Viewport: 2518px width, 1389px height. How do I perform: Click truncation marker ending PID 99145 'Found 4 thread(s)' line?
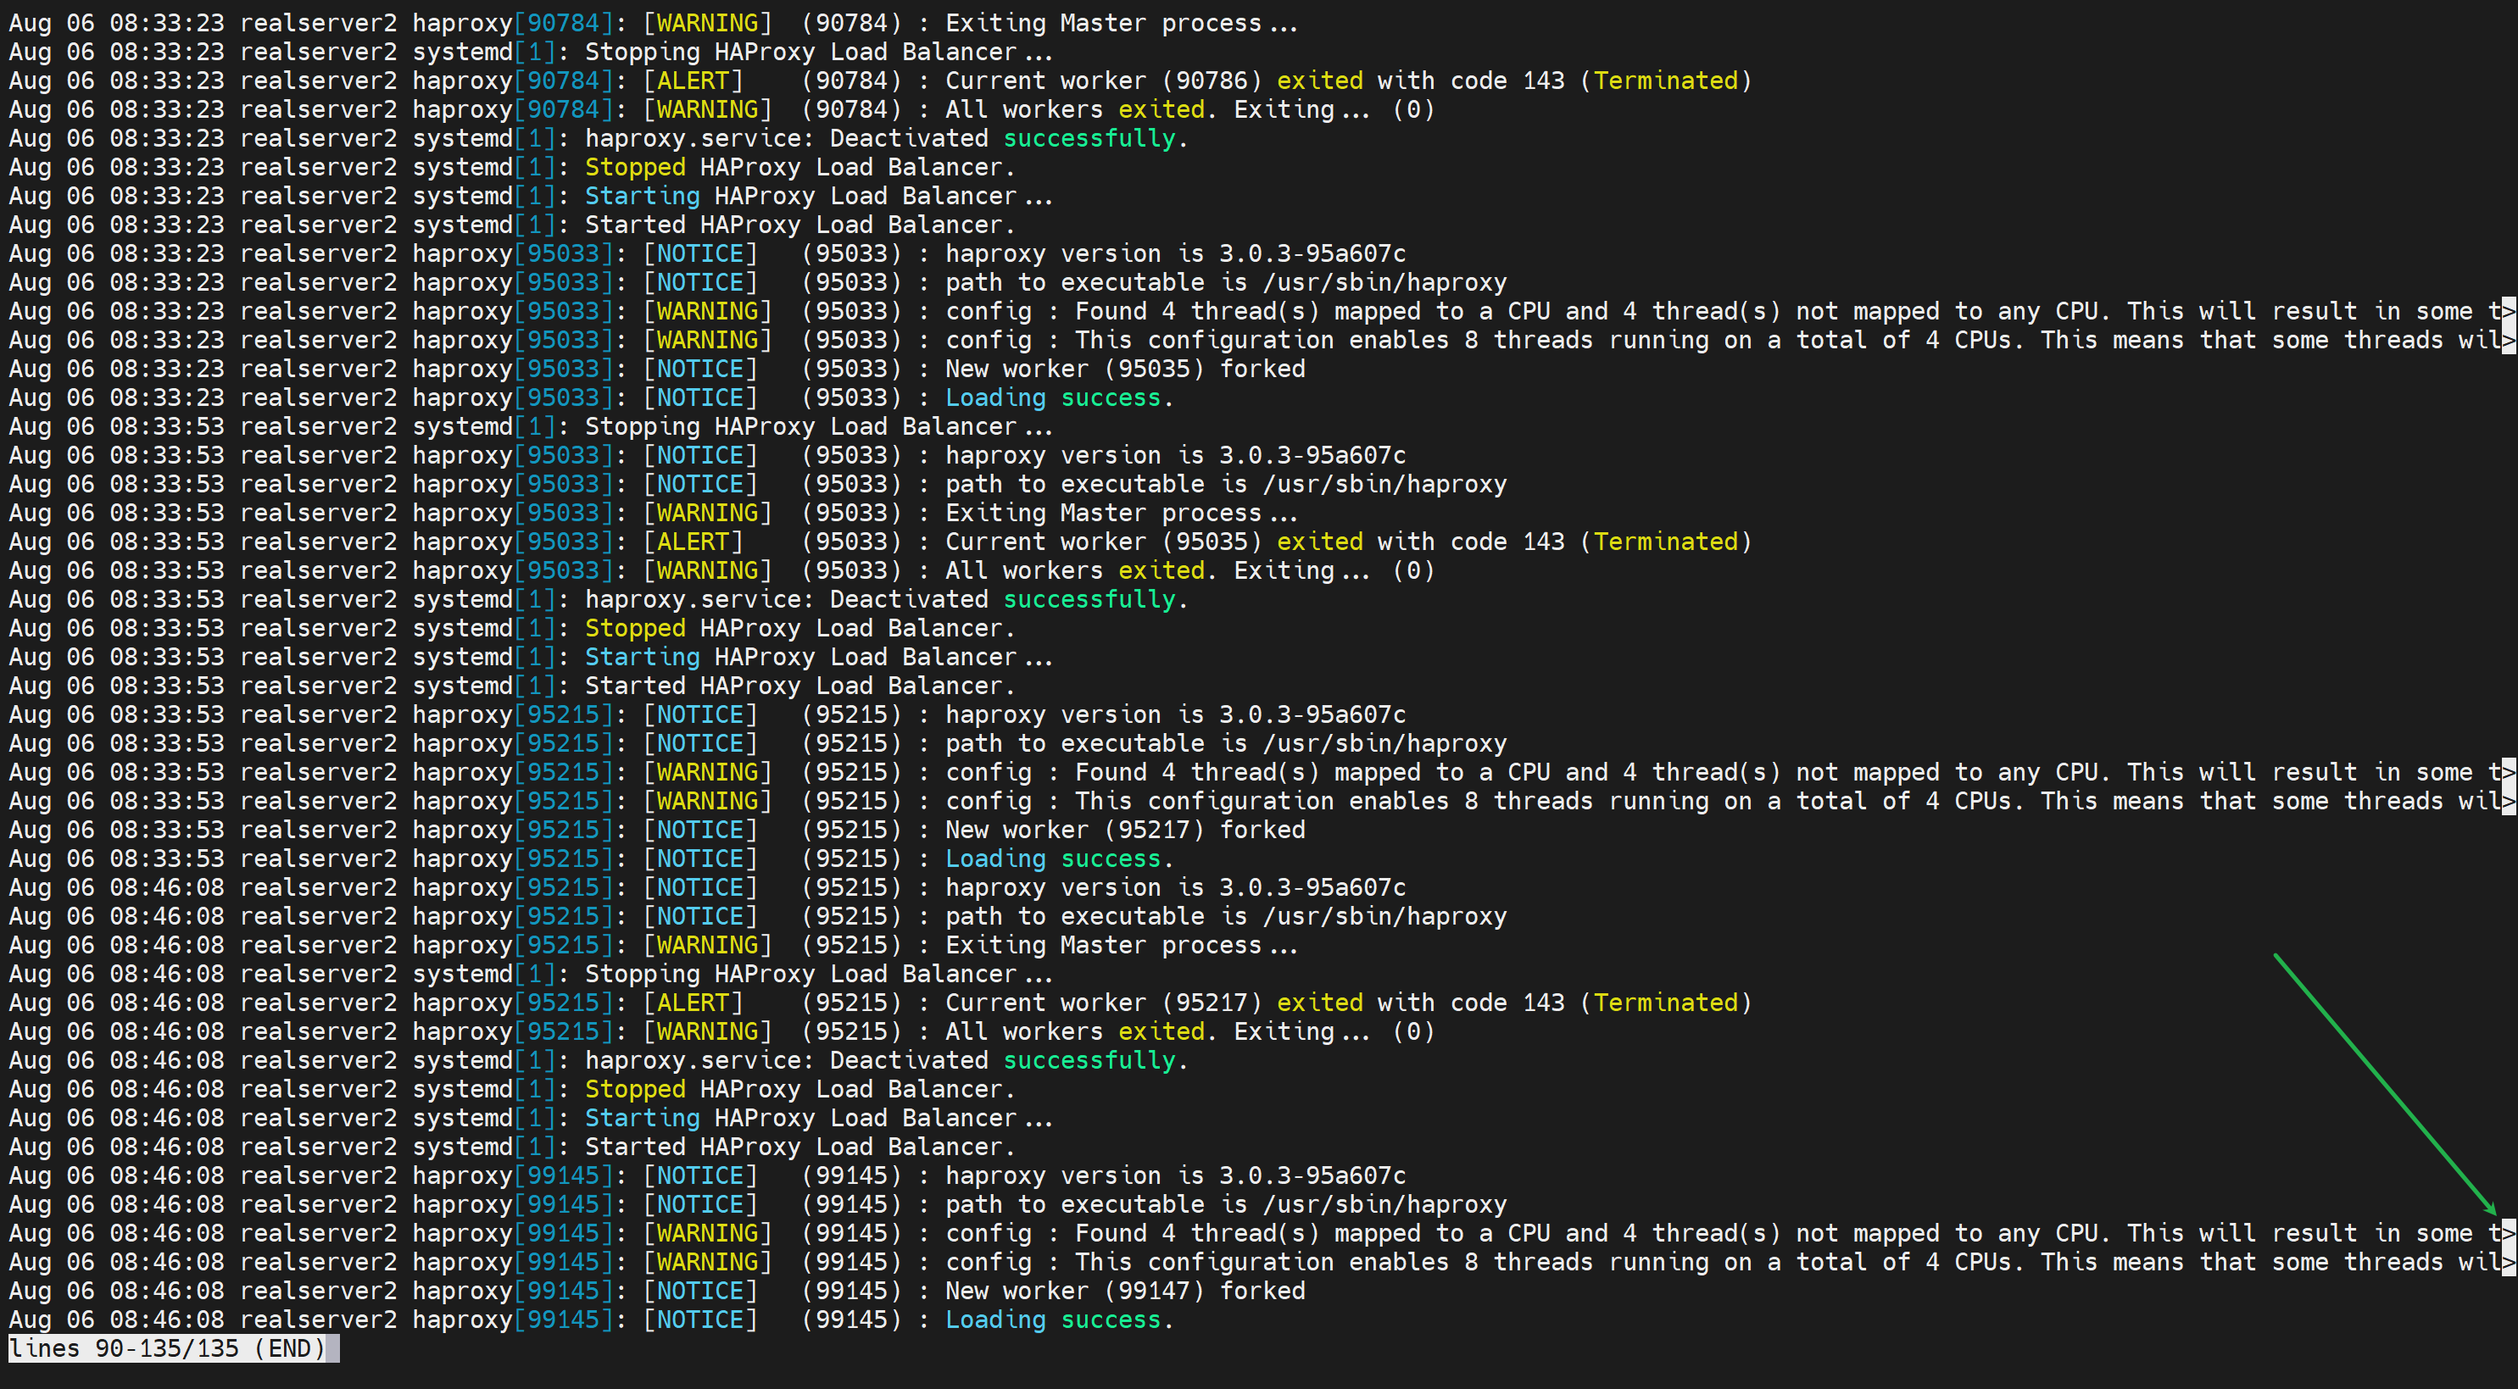point(2508,1234)
